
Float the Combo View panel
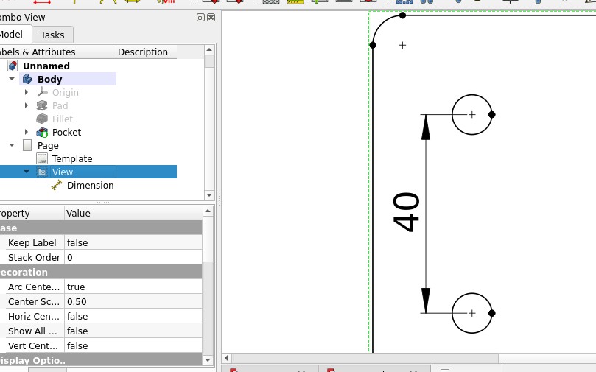pos(200,17)
